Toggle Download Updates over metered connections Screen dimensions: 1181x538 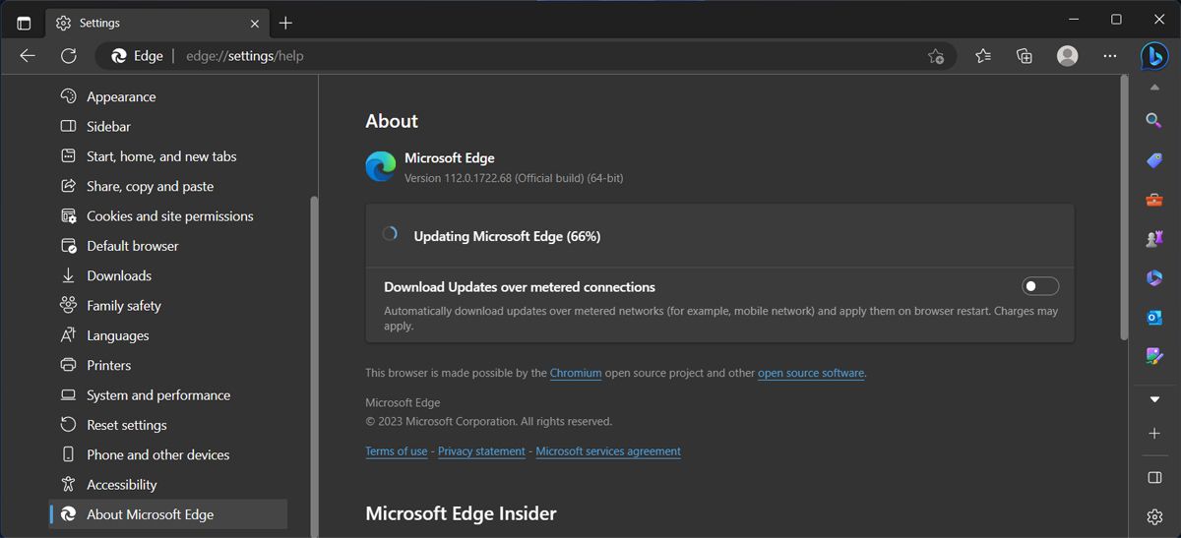[x=1040, y=286]
